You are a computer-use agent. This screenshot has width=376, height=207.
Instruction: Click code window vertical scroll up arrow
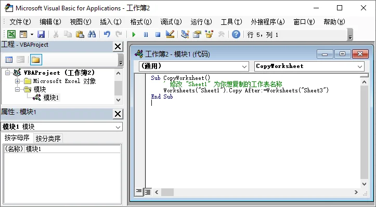click(364, 82)
